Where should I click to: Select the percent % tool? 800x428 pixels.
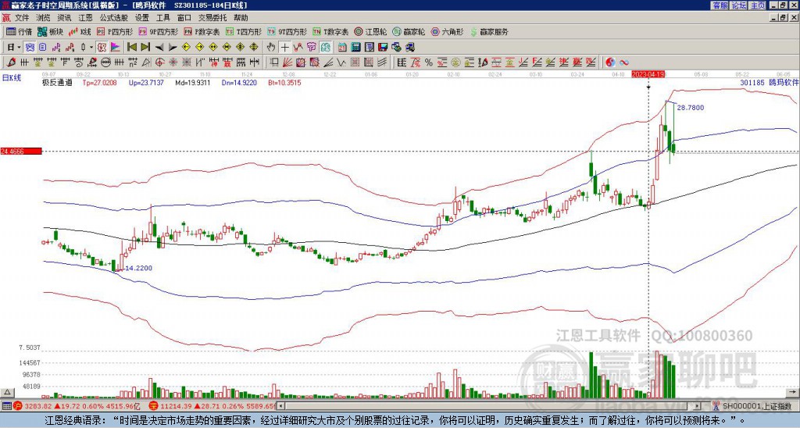coord(429,62)
